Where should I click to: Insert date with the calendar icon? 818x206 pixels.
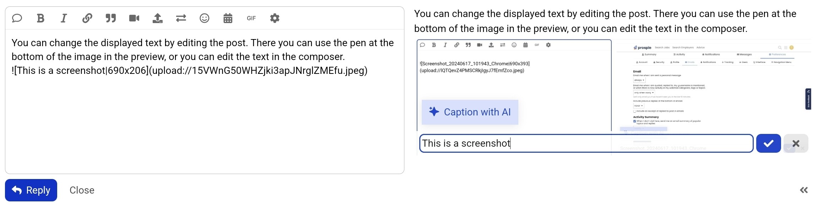click(228, 18)
